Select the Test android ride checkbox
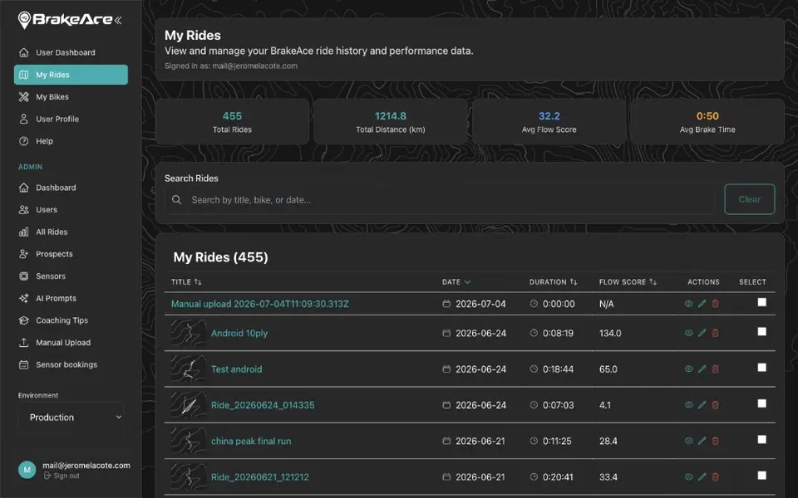798x498 pixels. (x=762, y=368)
